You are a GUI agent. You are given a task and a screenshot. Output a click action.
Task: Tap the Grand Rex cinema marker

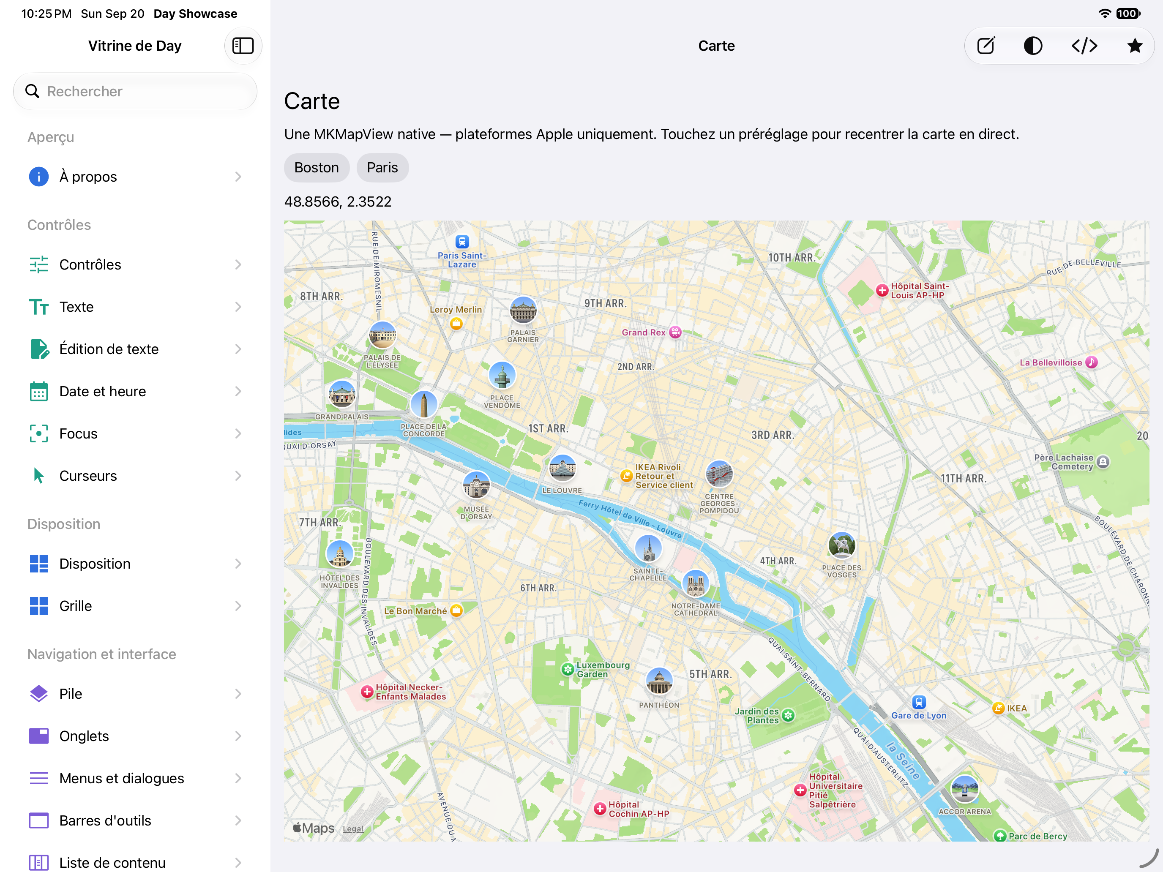(676, 332)
